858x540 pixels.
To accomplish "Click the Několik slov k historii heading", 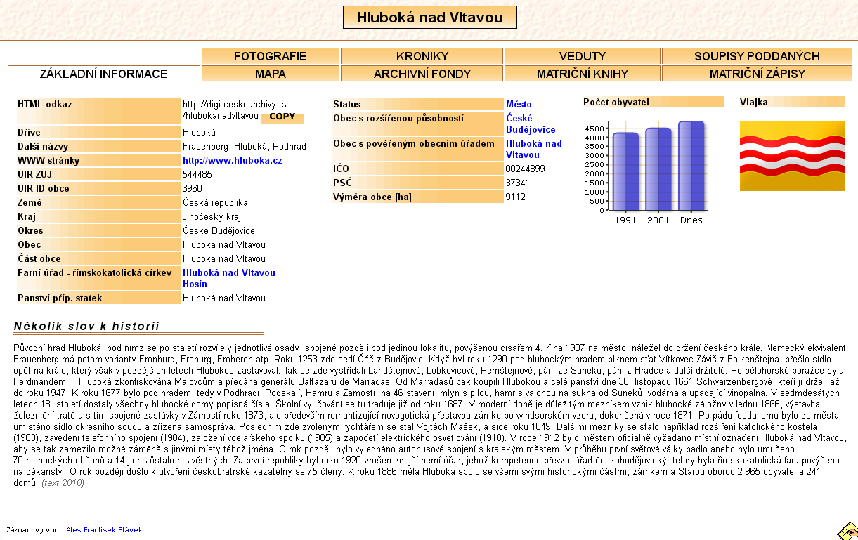I will (x=86, y=327).
